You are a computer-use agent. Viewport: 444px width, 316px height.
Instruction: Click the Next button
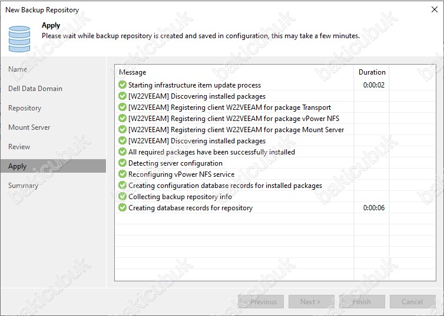(311, 301)
